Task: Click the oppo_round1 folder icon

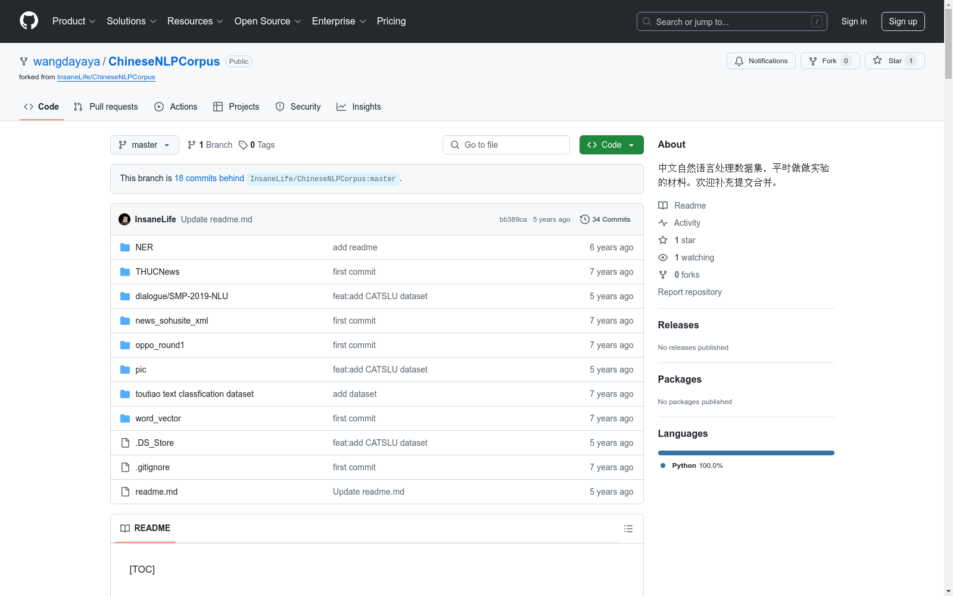Action: tap(125, 345)
